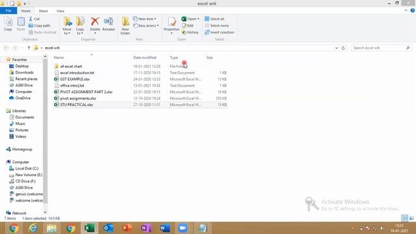The width and height of the screenshot is (416, 234).
Task: Expand the New item dropdown
Action: tap(144, 19)
